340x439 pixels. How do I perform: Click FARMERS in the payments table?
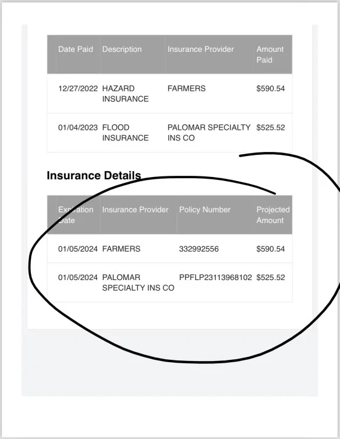186,88
